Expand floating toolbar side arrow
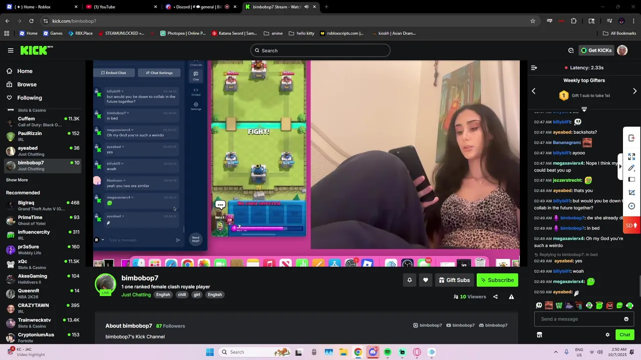Image resolution: width=641 pixels, height=360 pixels. click(620, 166)
